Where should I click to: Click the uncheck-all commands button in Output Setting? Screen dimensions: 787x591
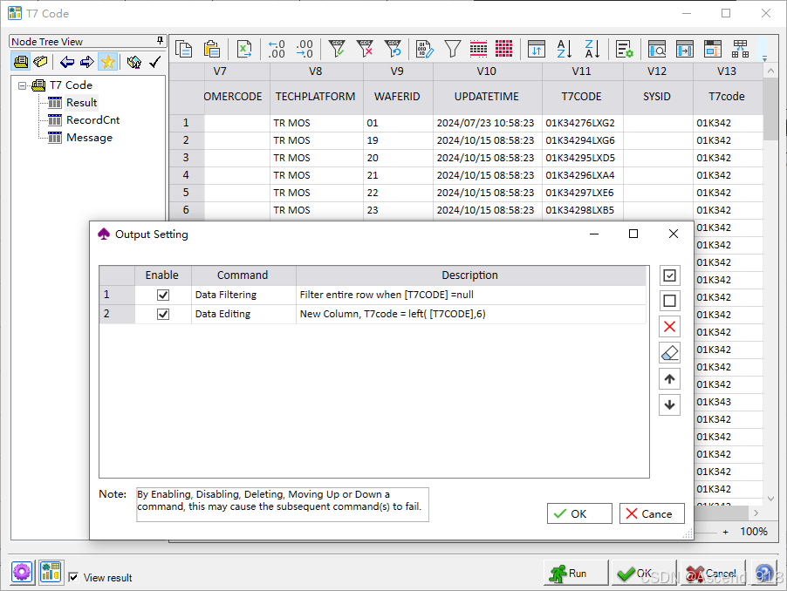point(669,302)
